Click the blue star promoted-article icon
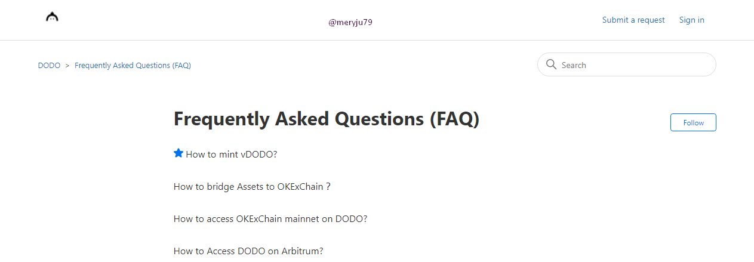This screenshot has width=754, height=262. click(179, 153)
